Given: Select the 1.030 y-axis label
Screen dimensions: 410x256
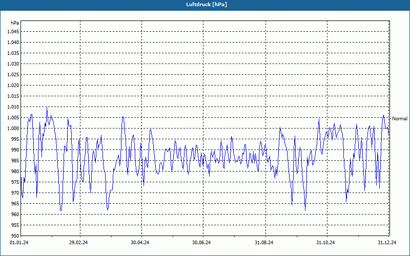Looking at the screenshot, I should coord(13,63).
